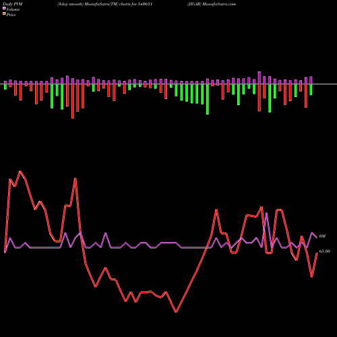Click the 'Daily PVM' title text
The image size is (337, 337).
[13, 4]
